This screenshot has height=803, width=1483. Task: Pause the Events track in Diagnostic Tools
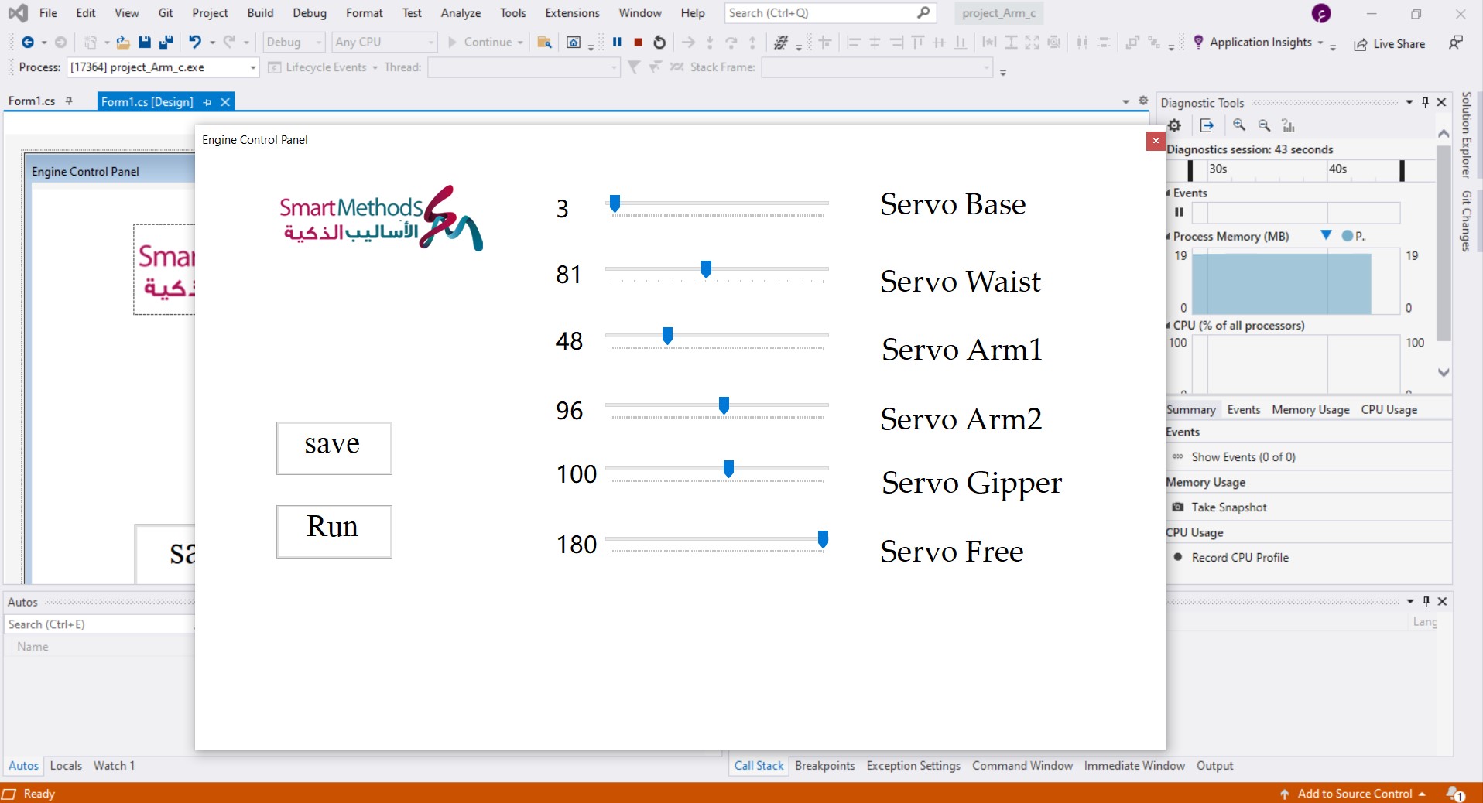[x=1179, y=212]
